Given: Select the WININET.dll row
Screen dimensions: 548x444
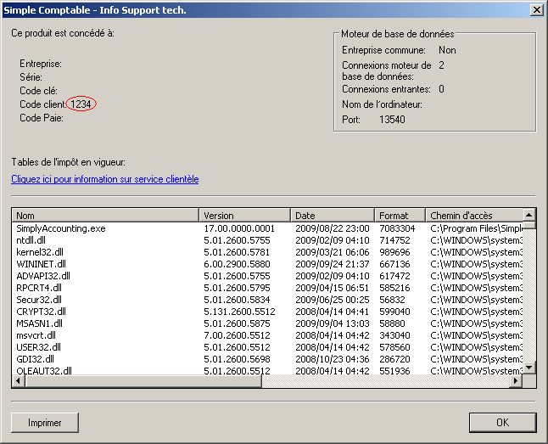Looking at the screenshot, I should coord(267,264).
